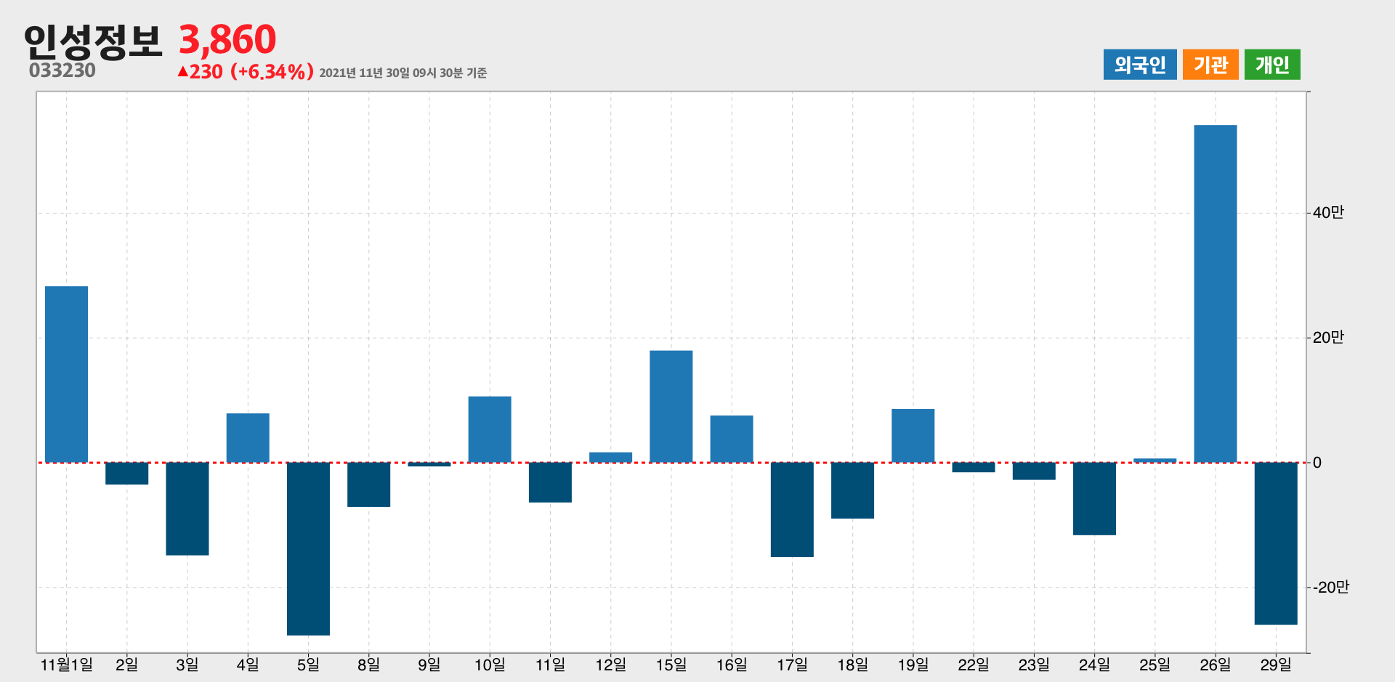Select the 외국인 investor tab

click(1139, 65)
